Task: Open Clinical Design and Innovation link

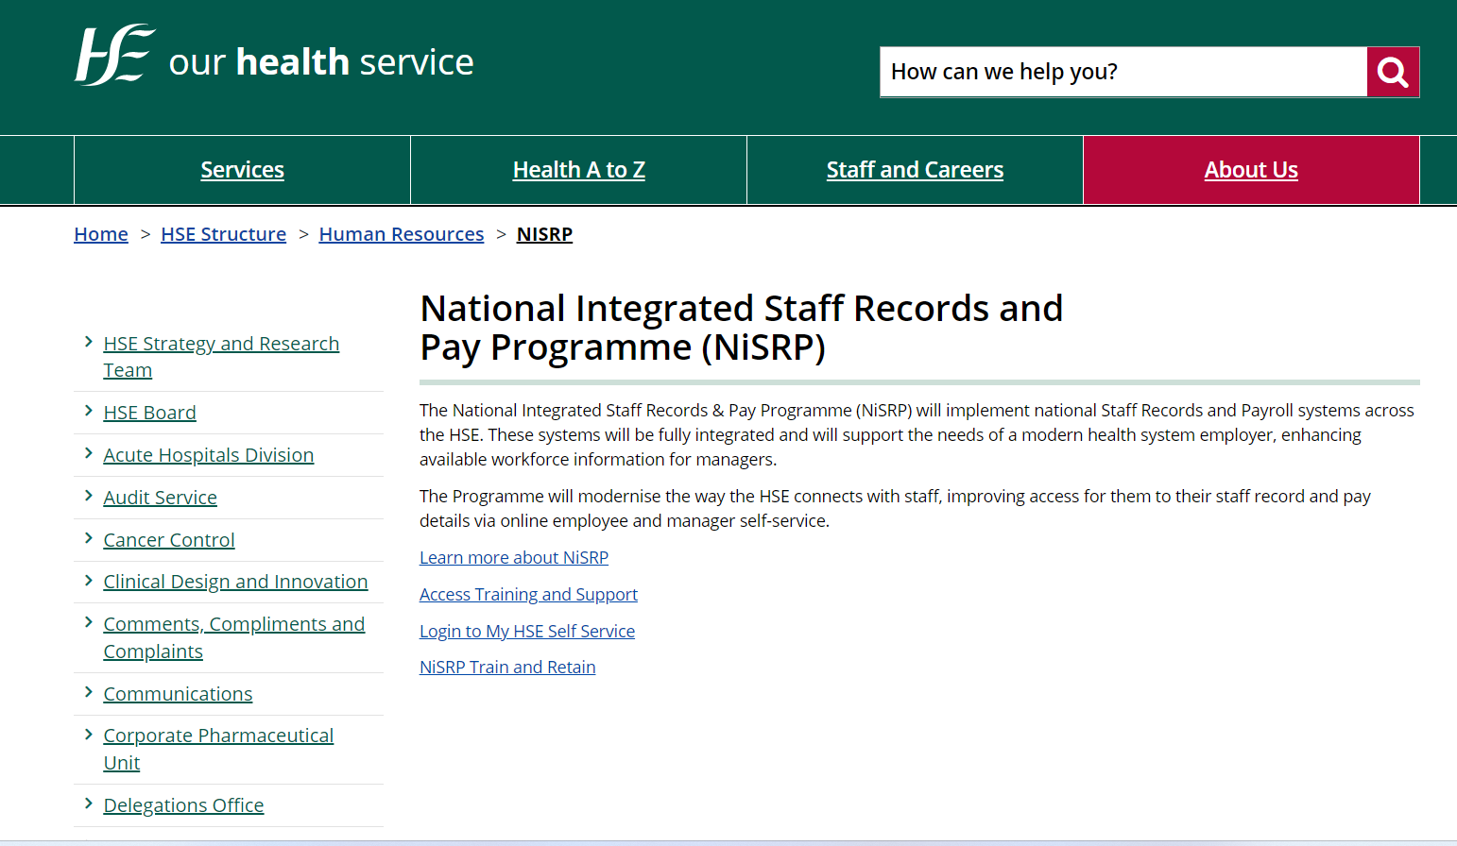Action: [235, 582]
